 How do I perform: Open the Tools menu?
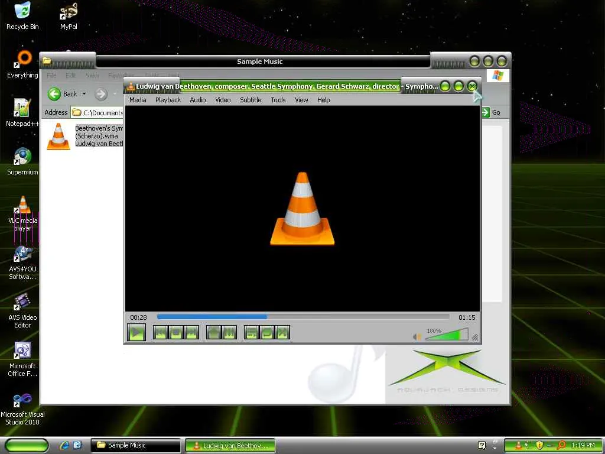click(x=278, y=100)
